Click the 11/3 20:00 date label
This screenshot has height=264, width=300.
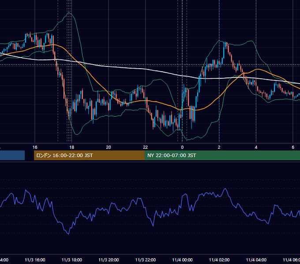coord(109,260)
